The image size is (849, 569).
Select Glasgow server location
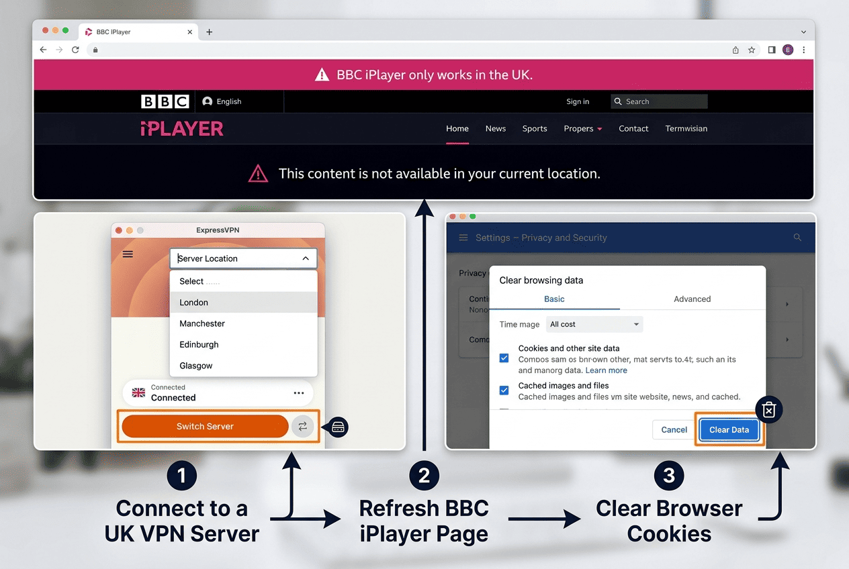(243, 366)
